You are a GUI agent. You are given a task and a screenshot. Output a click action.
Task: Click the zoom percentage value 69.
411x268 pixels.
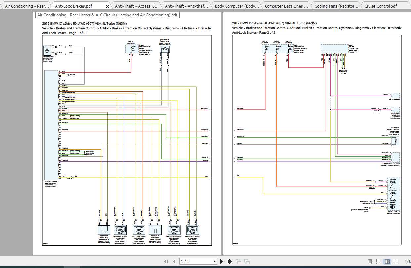click(407, 261)
